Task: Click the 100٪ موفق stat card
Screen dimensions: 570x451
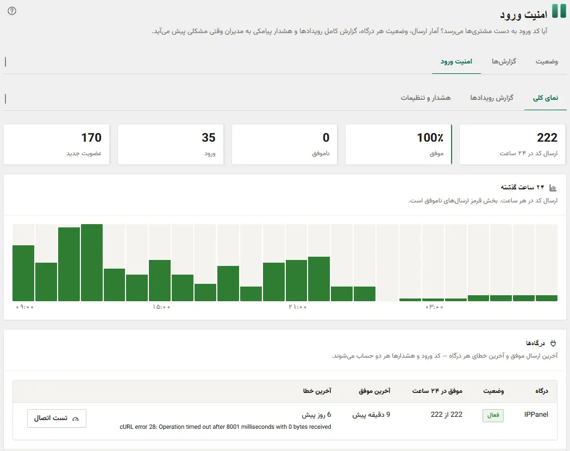Action: pyautogui.click(x=398, y=144)
